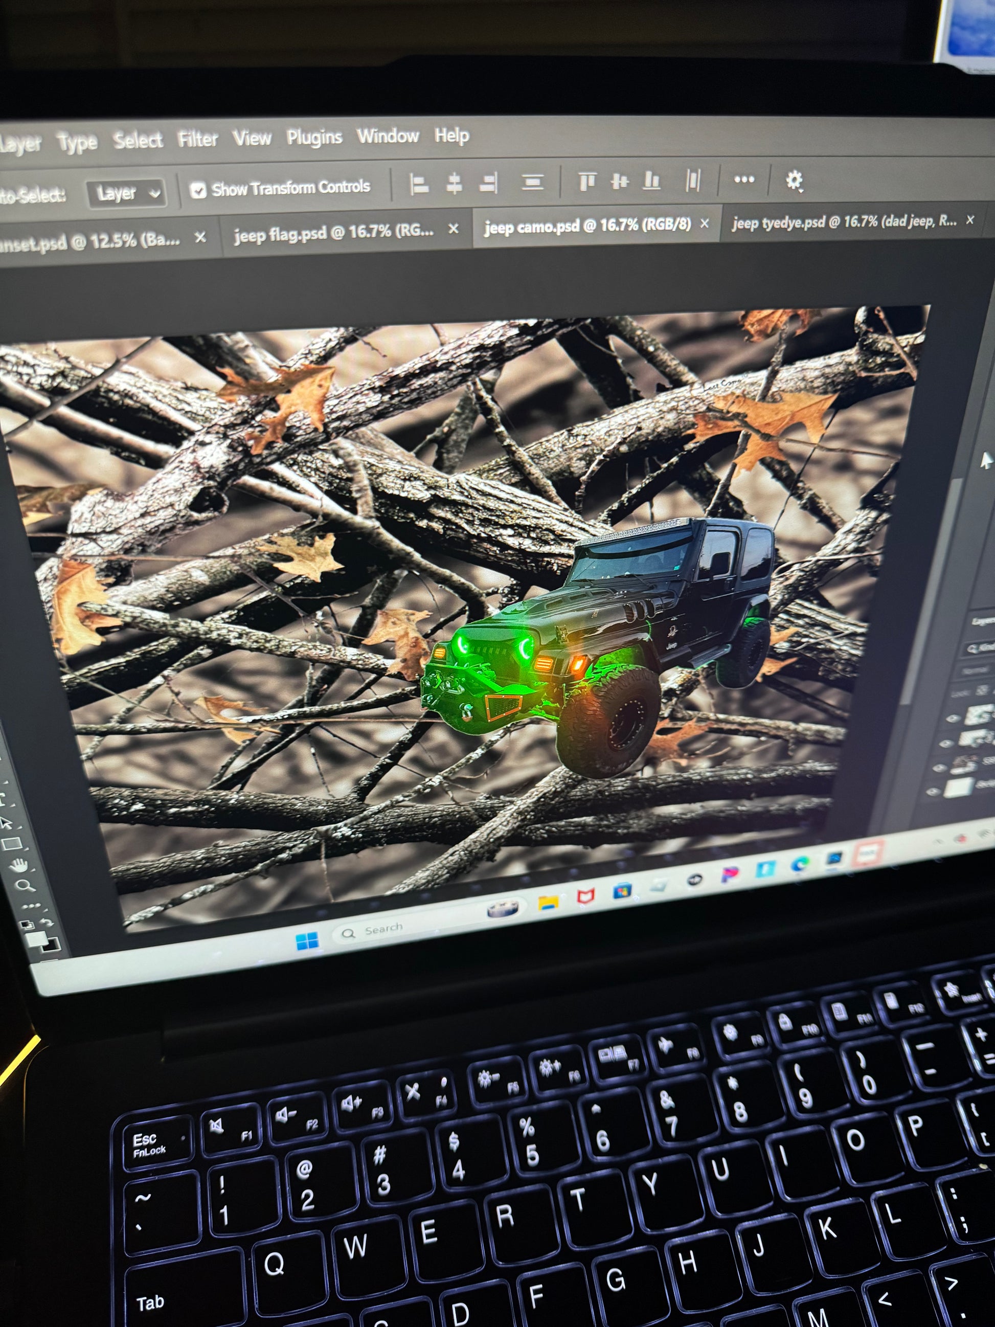This screenshot has width=995, height=1327.
Task: Click the align horizontal centers icon
Action: click(454, 183)
